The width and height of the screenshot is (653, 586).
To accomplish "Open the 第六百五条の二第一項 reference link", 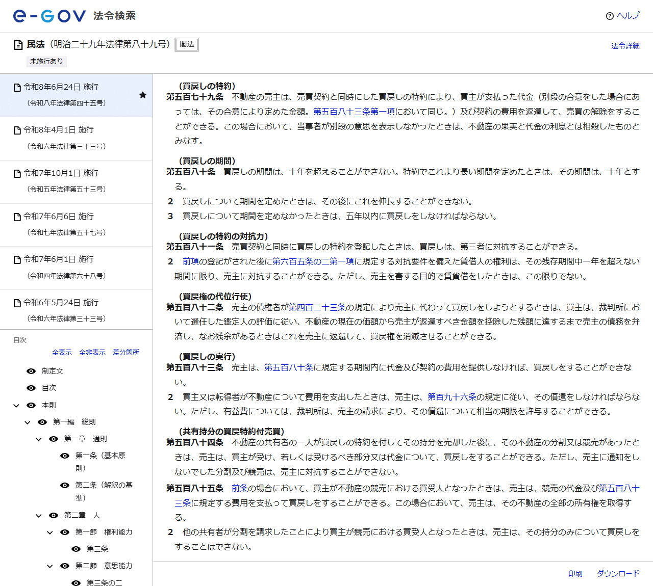I will (313, 261).
